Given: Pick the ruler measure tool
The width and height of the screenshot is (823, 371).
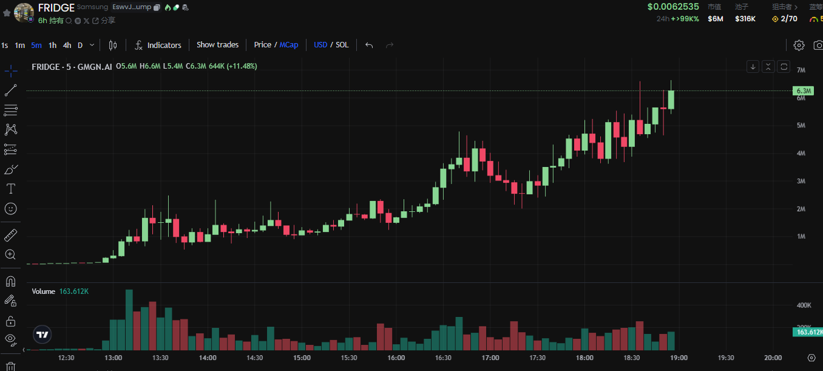Looking at the screenshot, I should coord(10,235).
